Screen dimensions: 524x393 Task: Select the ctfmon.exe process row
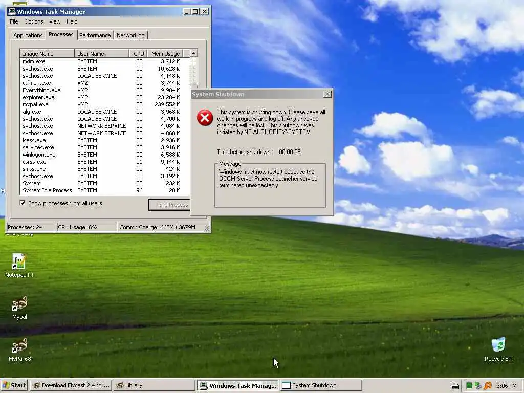(x=104, y=83)
